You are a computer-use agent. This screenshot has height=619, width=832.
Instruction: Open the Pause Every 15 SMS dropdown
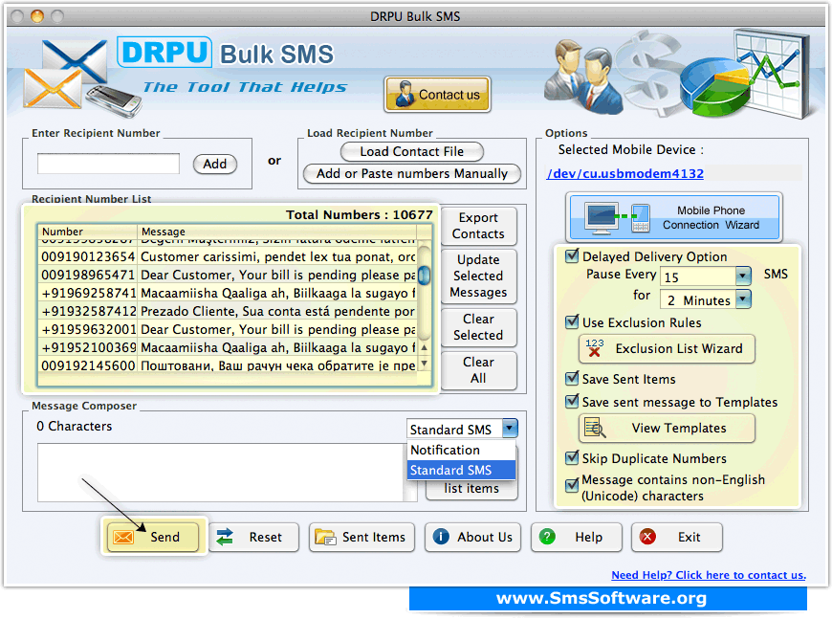[x=743, y=276]
